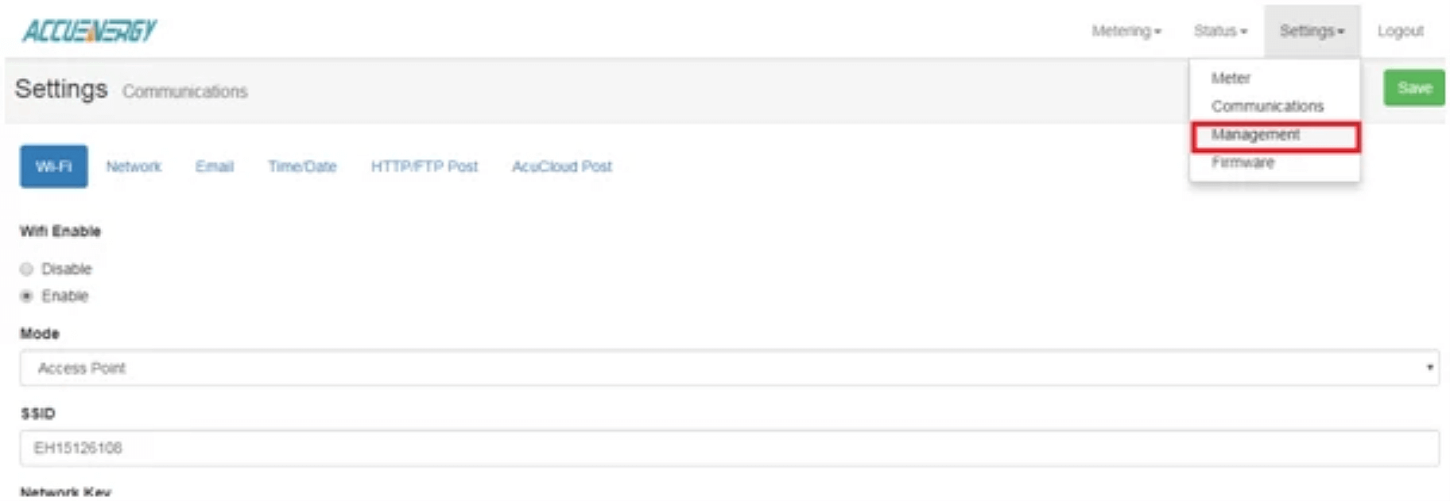
Task: Switch to the Wi-Fi tab
Action: [54, 166]
